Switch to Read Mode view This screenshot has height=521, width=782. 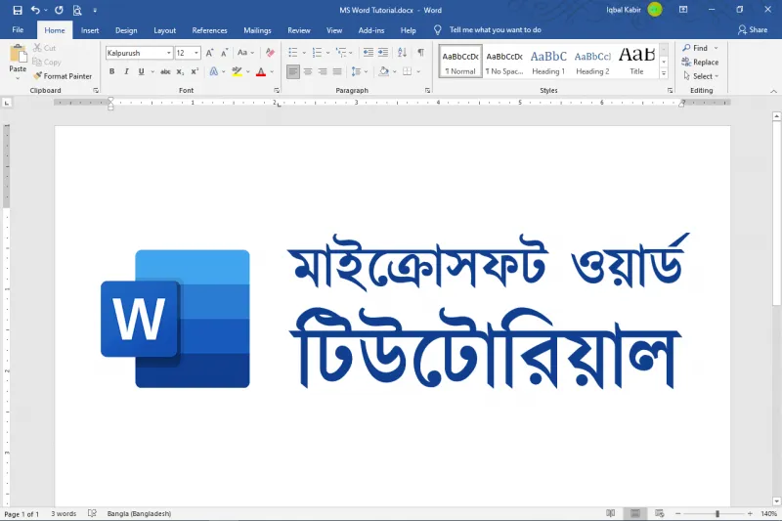coord(610,513)
